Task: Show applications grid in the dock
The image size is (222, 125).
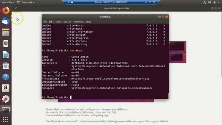Action: point(6,119)
